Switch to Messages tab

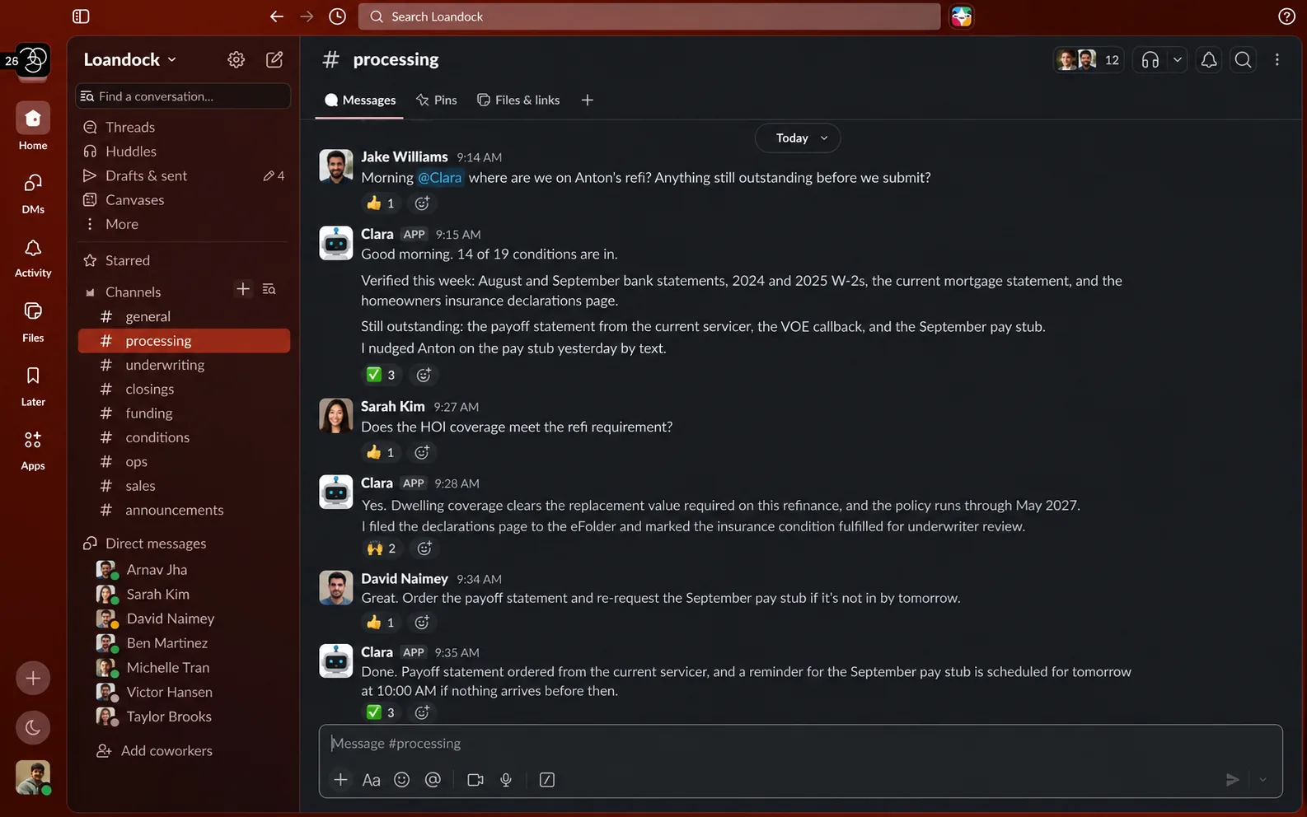click(360, 100)
